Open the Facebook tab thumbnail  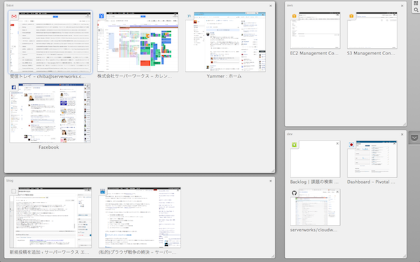[x=50, y=113]
